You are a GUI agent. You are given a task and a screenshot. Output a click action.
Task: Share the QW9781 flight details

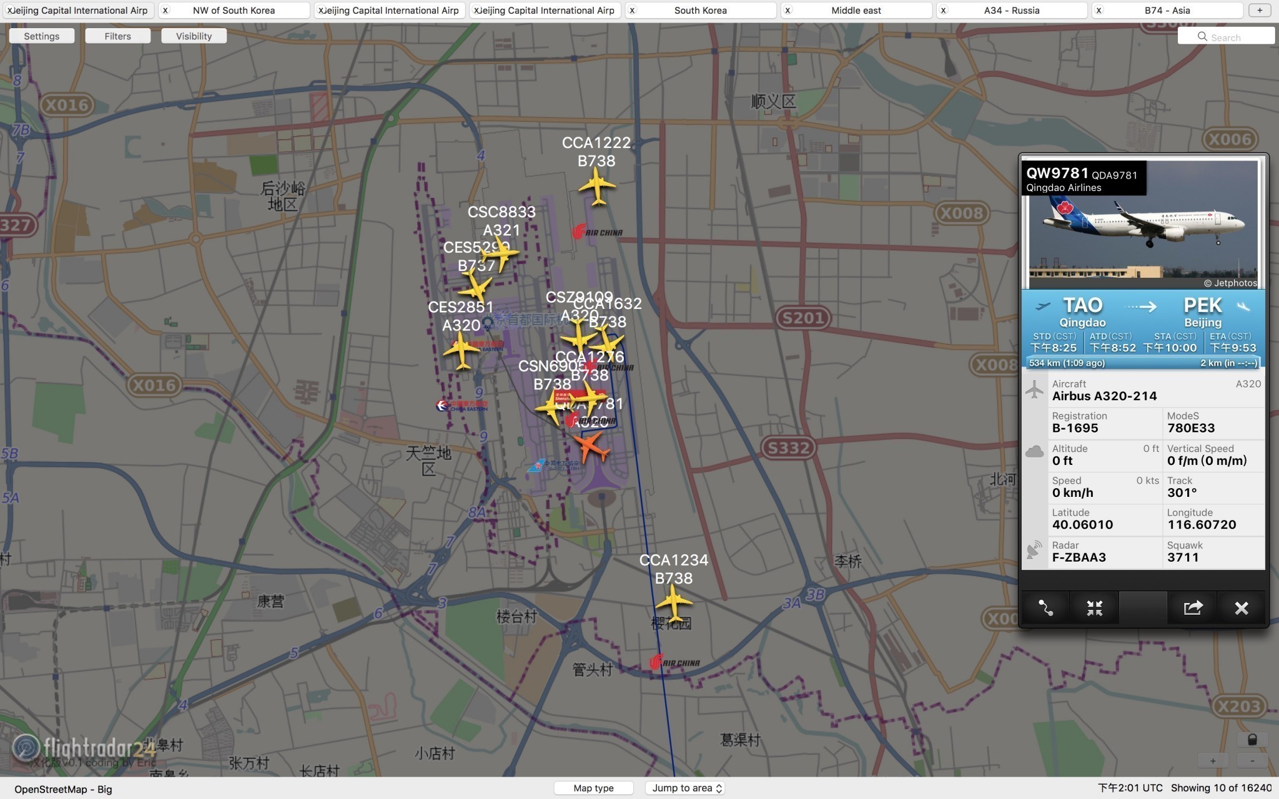(1192, 607)
